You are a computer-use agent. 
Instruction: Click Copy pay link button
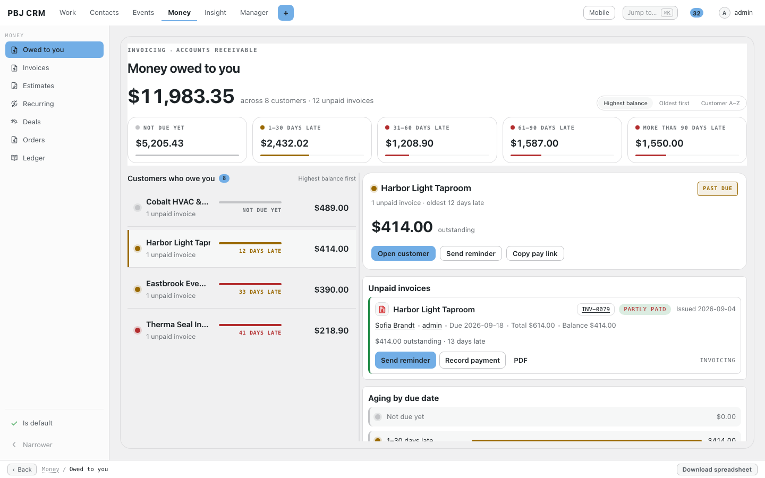tap(535, 253)
